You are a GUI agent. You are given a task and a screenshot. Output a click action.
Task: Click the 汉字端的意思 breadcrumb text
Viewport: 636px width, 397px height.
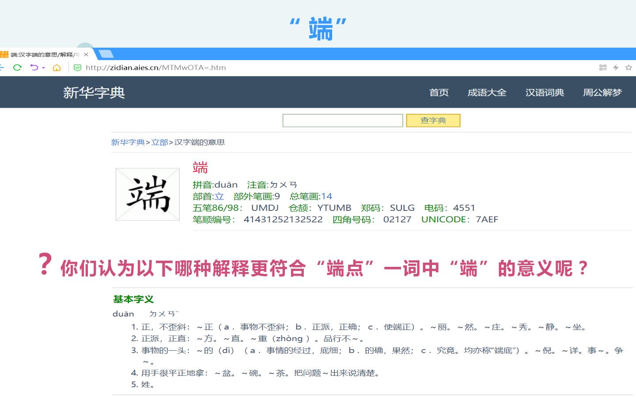pyautogui.click(x=200, y=142)
